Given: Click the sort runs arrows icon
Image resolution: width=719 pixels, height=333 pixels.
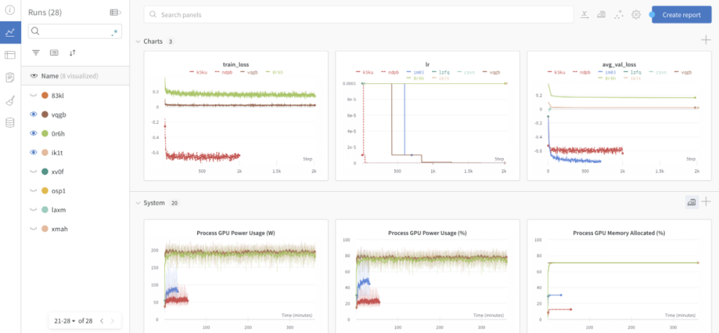Looking at the screenshot, I should [72, 53].
